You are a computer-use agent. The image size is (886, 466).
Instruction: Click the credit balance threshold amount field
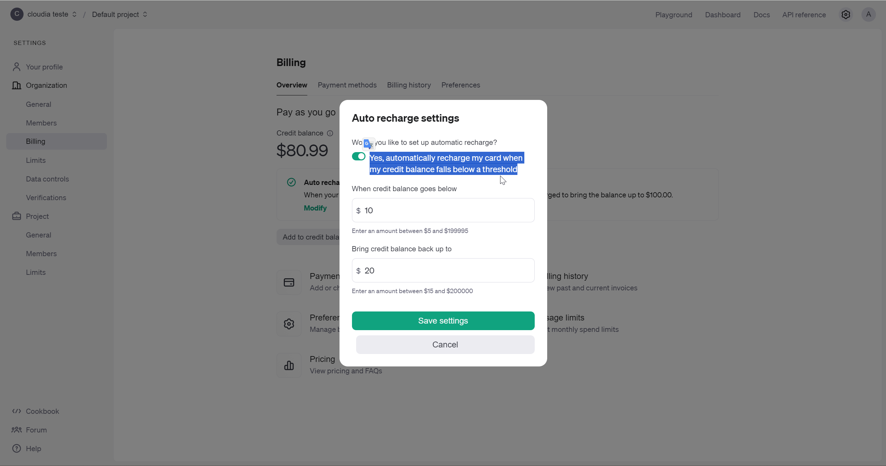pyautogui.click(x=443, y=210)
